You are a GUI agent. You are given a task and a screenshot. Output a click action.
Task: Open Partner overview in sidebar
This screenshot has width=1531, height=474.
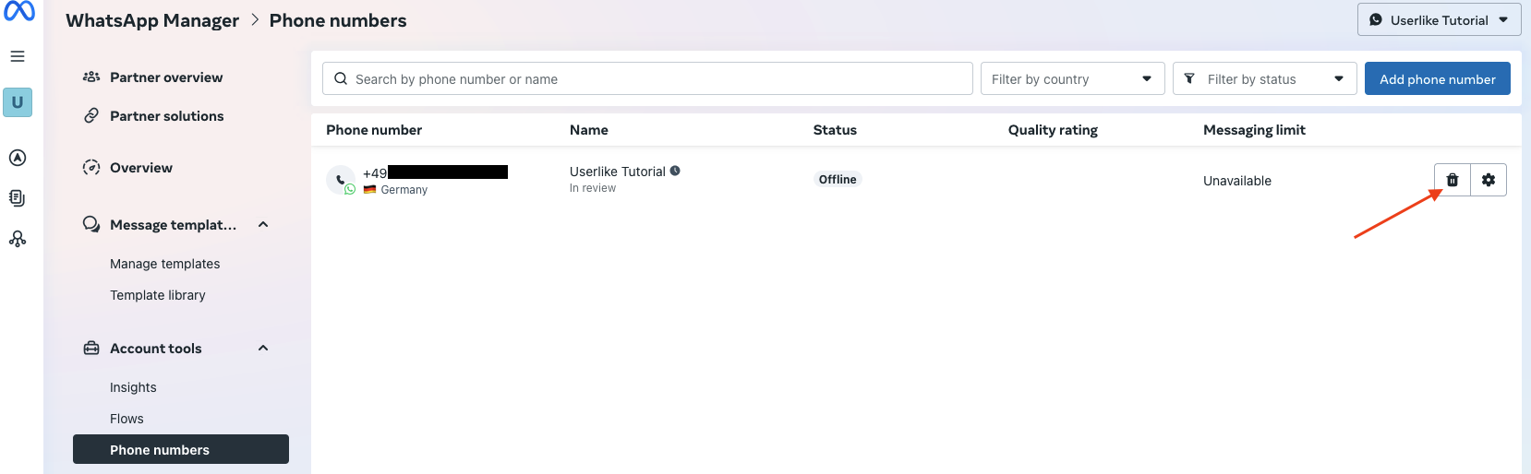tap(166, 77)
